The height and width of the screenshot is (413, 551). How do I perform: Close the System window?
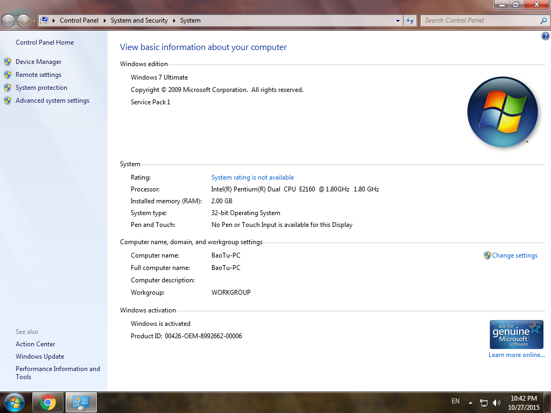click(536, 5)
